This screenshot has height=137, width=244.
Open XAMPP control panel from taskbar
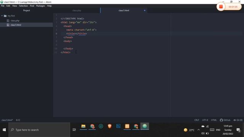coord(127,126)
